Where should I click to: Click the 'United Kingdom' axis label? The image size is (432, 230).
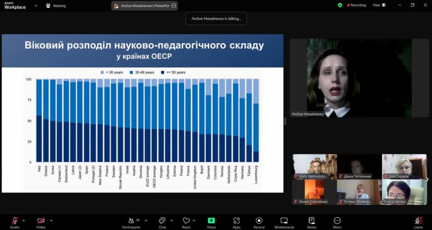click(195, 177)
